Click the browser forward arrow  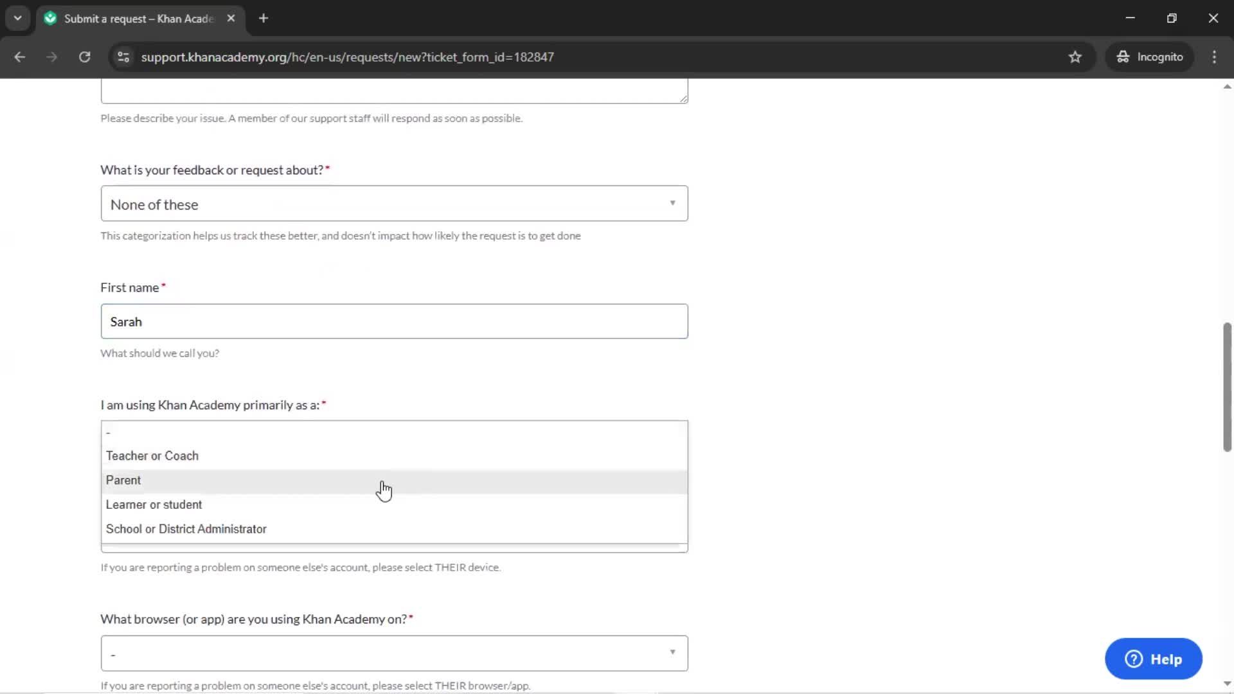coord(51,57)
